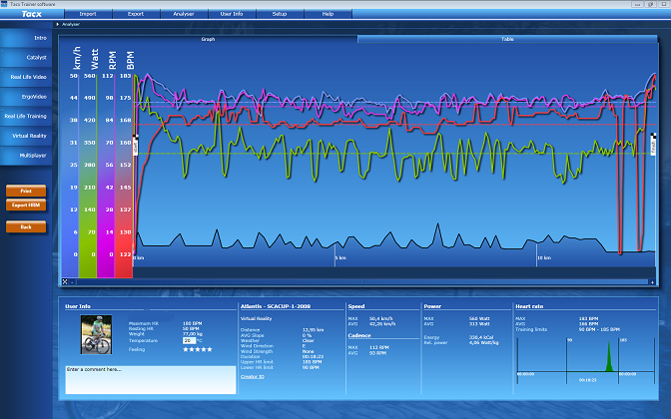Open the Export menu
671x419 pixels.
[x=136, y=15]
